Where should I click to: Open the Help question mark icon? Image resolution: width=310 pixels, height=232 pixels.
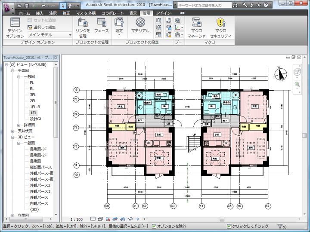tap(266, 5)
